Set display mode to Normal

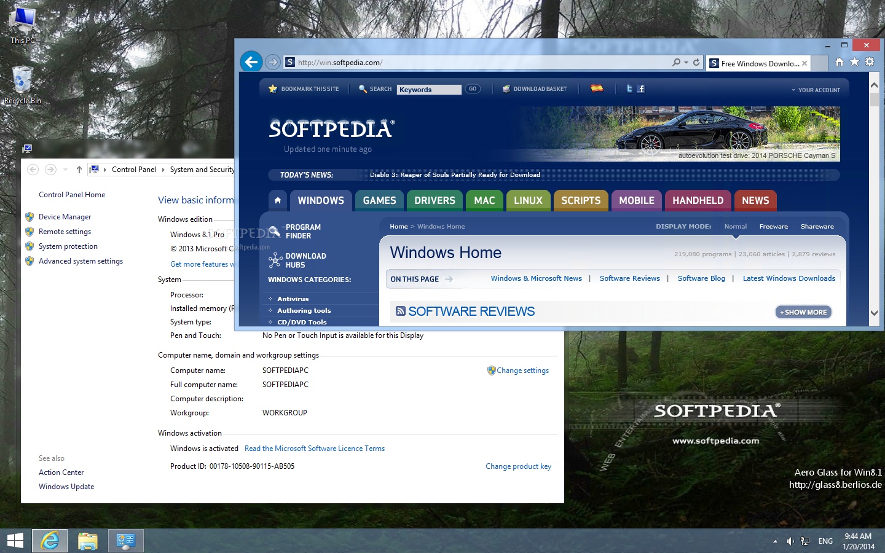pyautogui.click(x=735, y=227)
